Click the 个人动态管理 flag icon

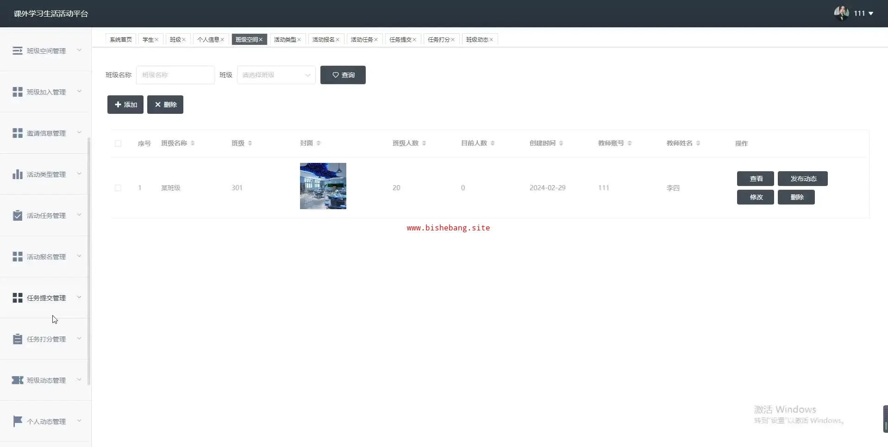[x=17, y=422]
